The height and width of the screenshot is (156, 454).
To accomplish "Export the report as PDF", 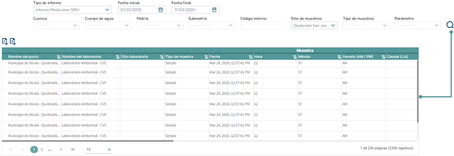I will coord(5,41).
